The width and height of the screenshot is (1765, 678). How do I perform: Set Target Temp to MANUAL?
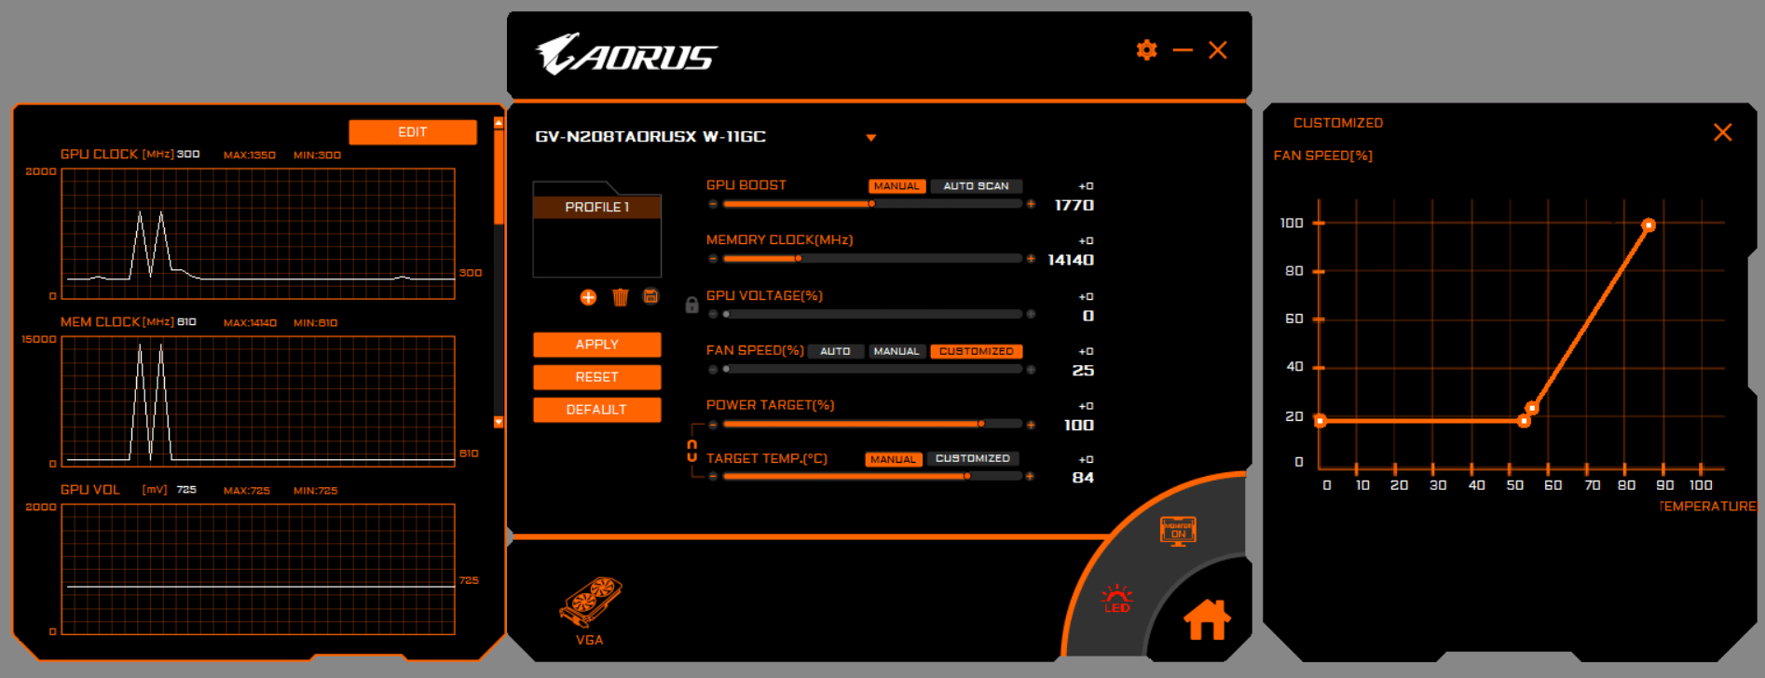pos(893,459)
